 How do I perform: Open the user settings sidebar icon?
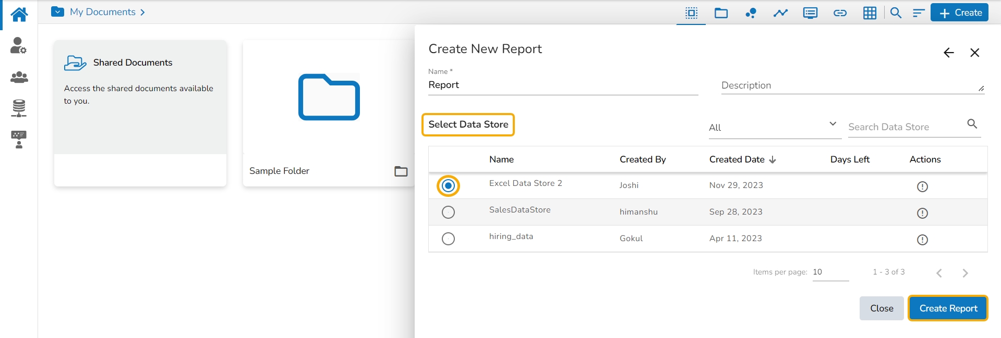click(19, 46)
